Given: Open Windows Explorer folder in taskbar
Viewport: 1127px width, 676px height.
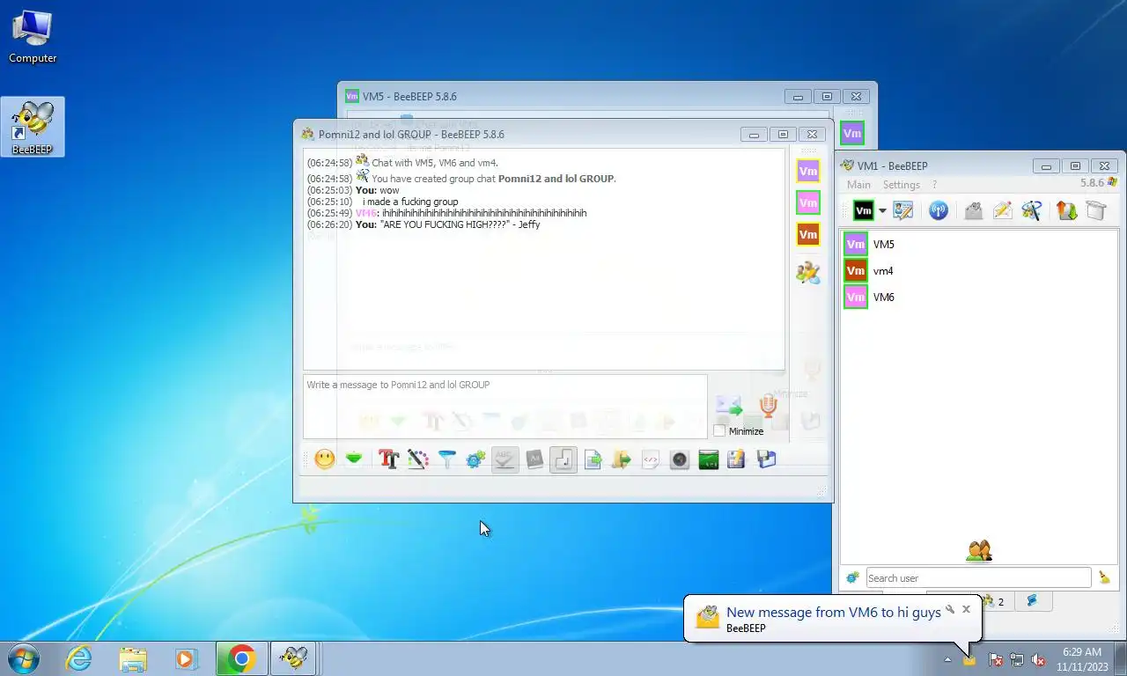Looking at the screenshot, I should pyautogui.click(x=133, y=658).
